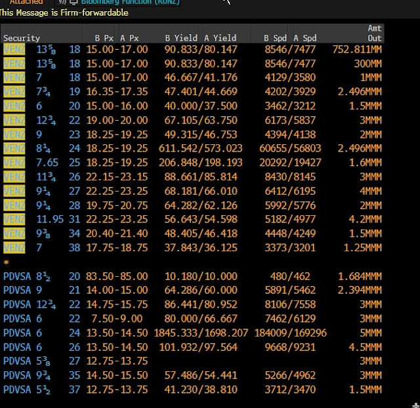Image resolution: width=420 pixels, height=408 pixels.
Task: Select spread 480/462 for PDVSA 8½ 20
Action: pos(290,276)
